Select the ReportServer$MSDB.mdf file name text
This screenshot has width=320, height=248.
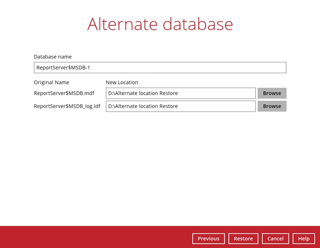point(64,93)
